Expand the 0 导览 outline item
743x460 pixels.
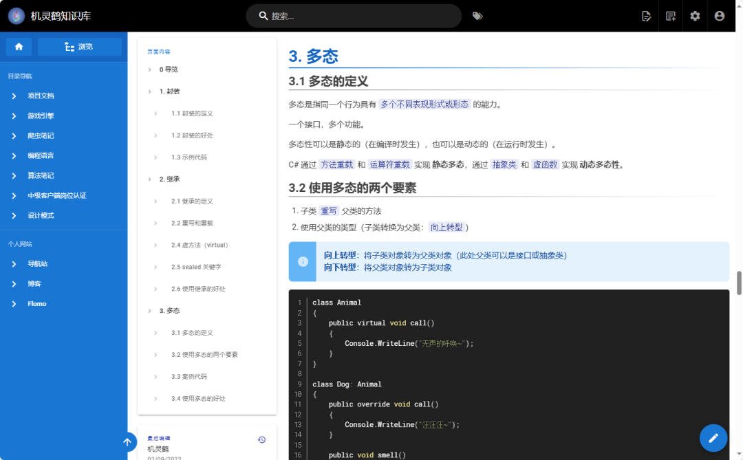[x=150, y=69]
